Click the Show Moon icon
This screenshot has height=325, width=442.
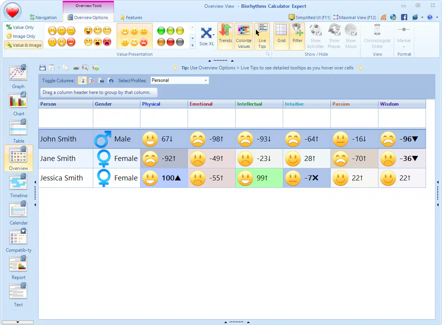(x=351, y=36)
